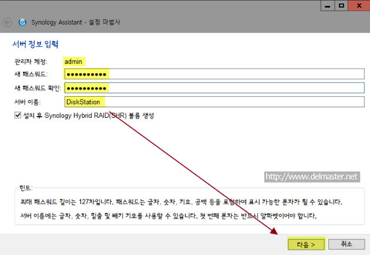370x255 pixels.
Task: Click the 새 패스워드: label
Action: pos(31,74)
